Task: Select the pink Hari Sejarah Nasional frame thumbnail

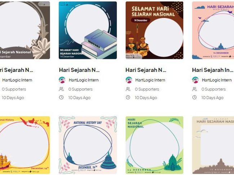Action: 213,30
